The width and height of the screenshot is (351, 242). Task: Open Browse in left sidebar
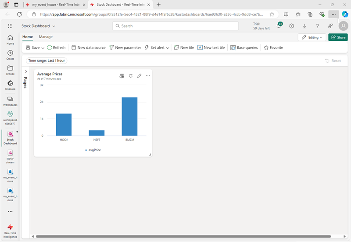tap(10, 70)
